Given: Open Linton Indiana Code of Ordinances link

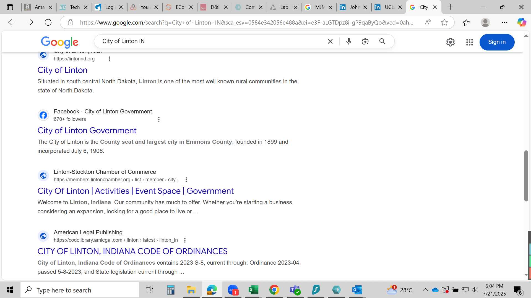Looking at the screenshot, I should click(132, 251).
